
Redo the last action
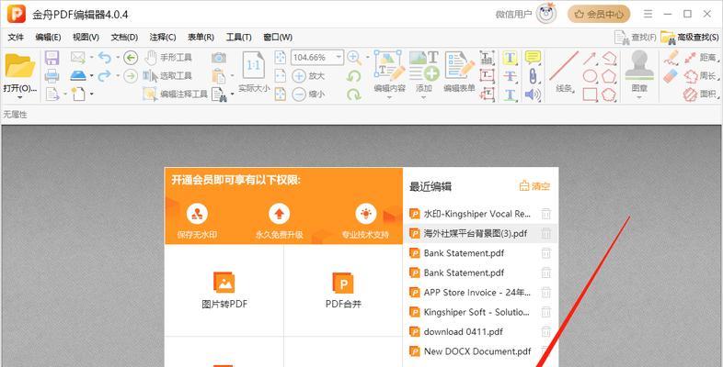click(105, 75)
